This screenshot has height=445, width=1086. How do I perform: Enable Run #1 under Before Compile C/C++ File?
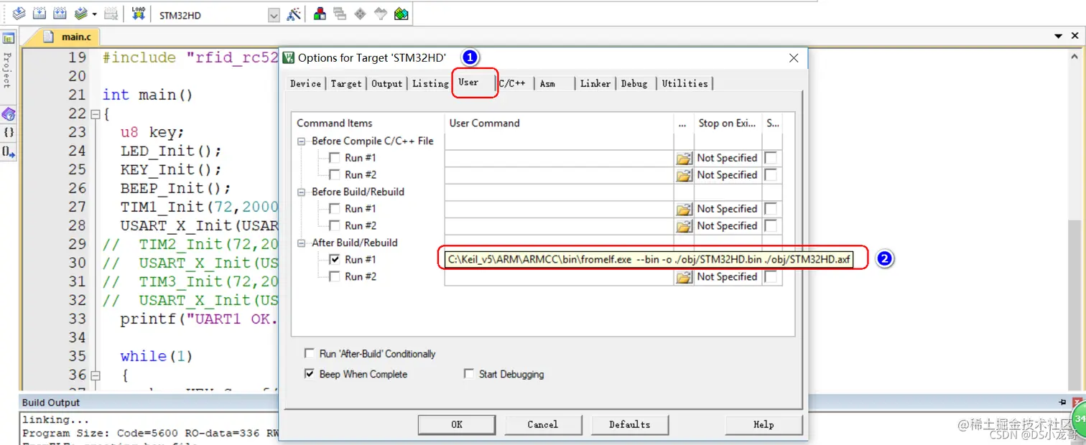tap(334, 158)
